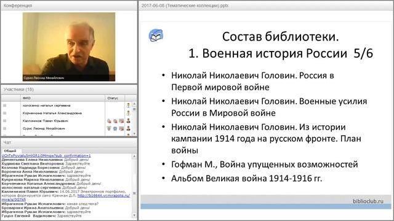Click the participants list scrollbar thumb

point(134,109)
